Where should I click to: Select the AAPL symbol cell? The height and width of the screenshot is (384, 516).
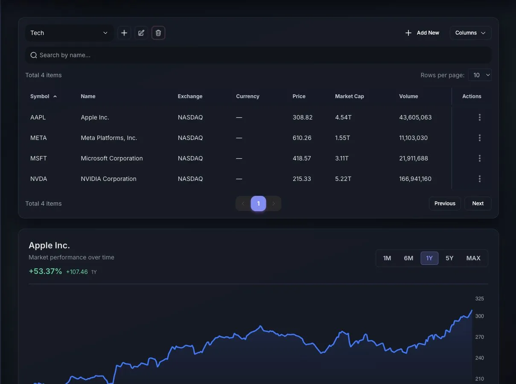pyautogui.click(x=38, y=117)
